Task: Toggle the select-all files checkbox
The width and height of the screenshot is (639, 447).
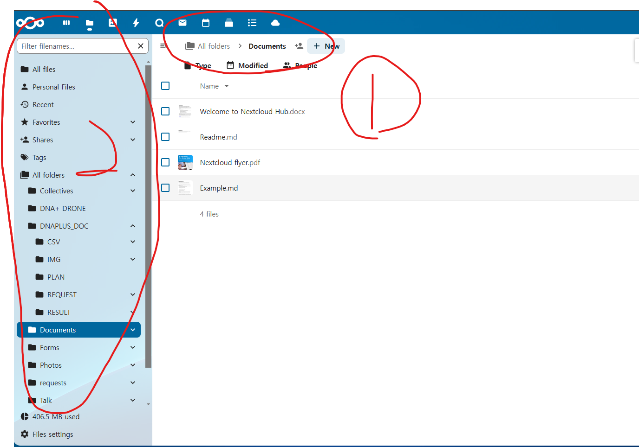Action: 165,86
